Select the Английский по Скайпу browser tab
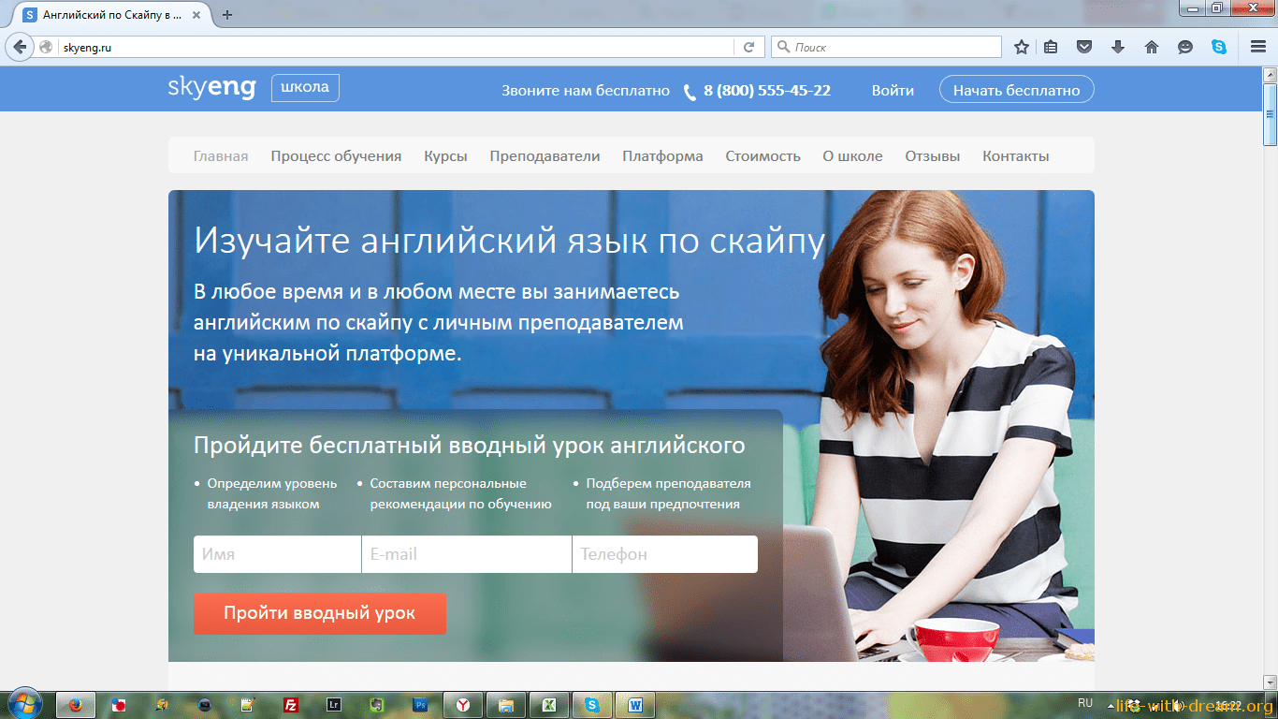Screen dimensions: 1278x719 tap(113, 14)
